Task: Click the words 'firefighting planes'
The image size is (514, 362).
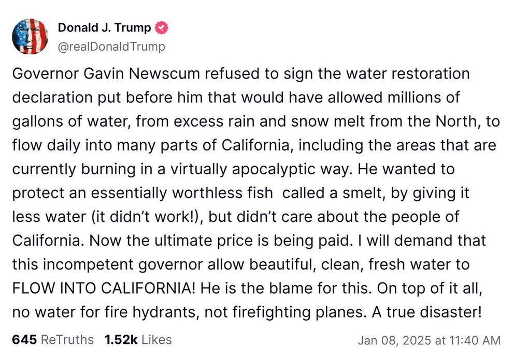Action: [x=276, y=312]
